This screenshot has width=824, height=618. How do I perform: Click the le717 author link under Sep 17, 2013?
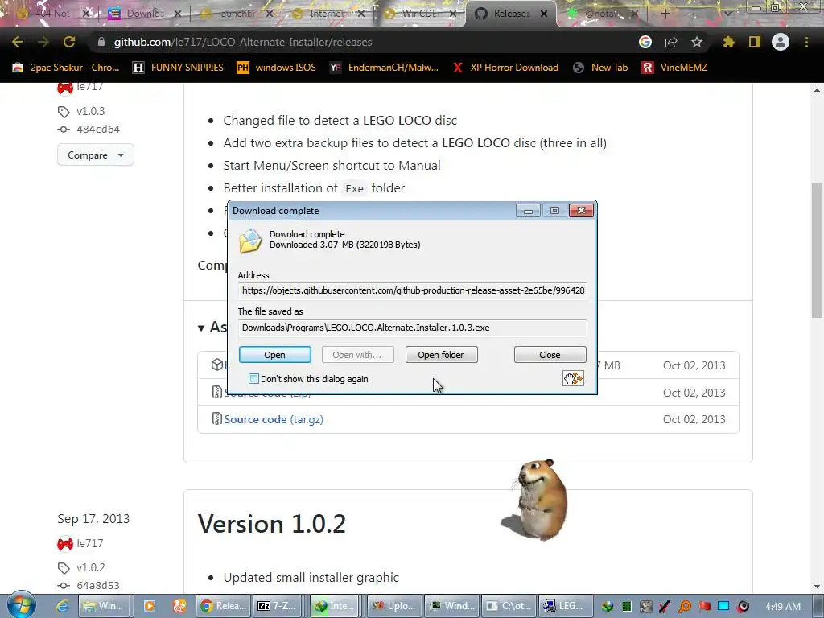[x=90, y=543]
